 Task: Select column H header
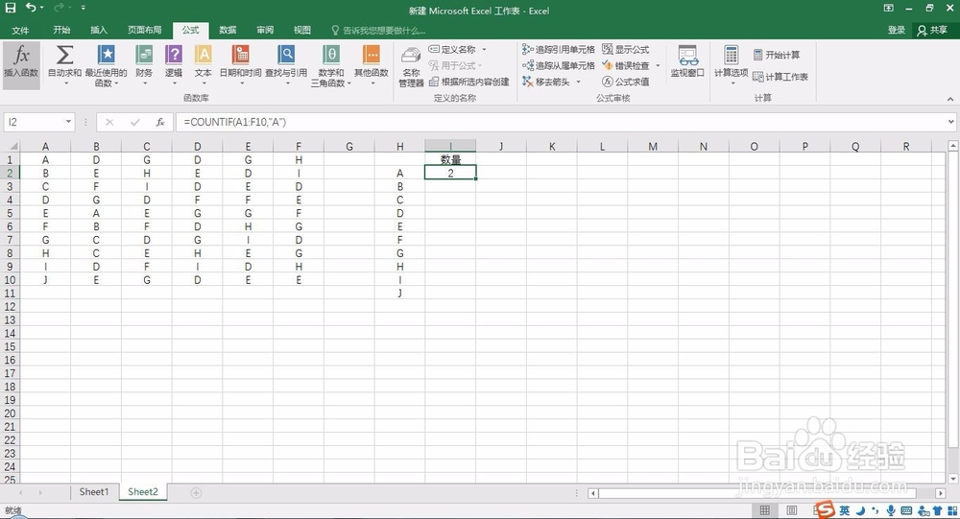(399, 146)
